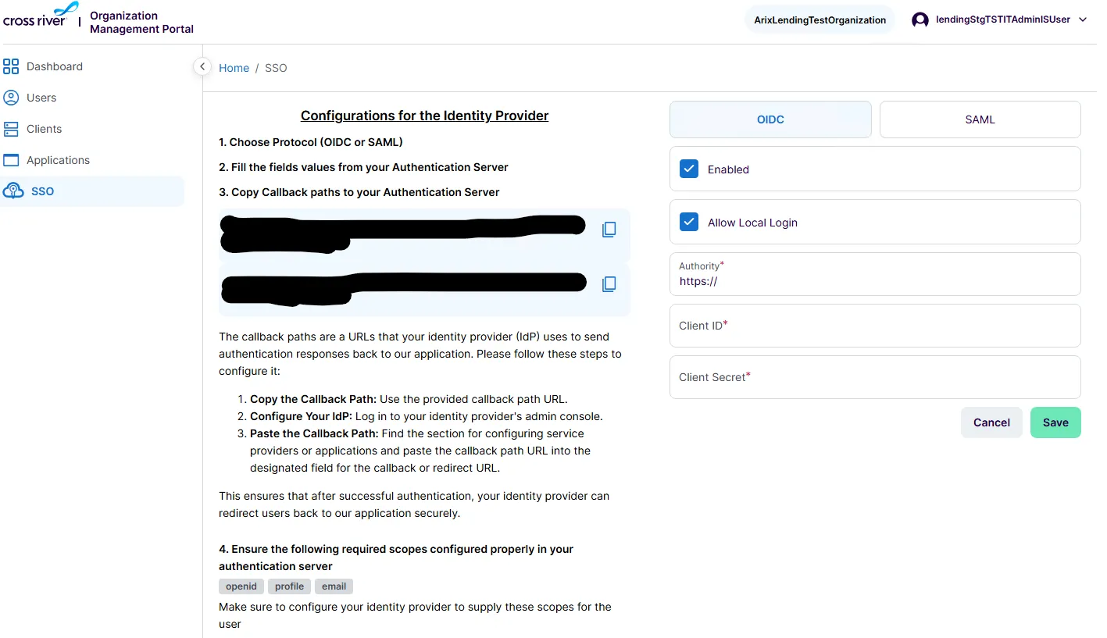Select the OIDC protocol tab
1107x638 pixels.
[x=770, y=119]
